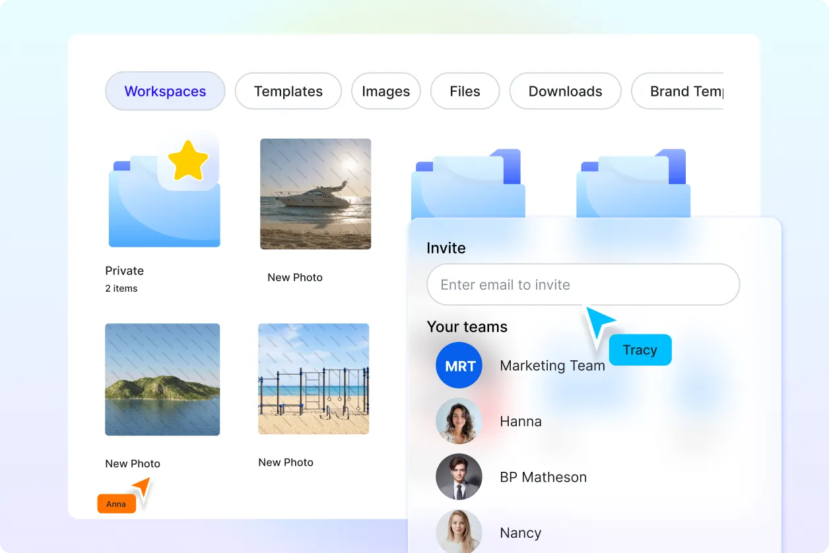Open the green island New Photo thumbnail

pyautogui.click(x=162, y=379)
